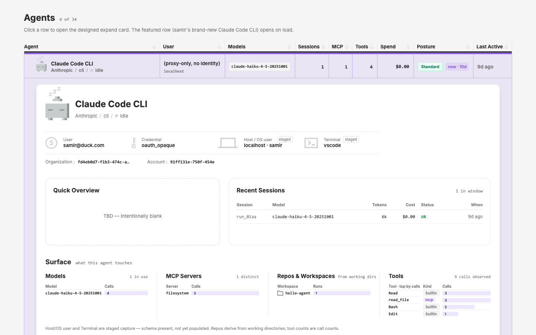536x335 pixels.
Task: Click the '$0.00' spend cell in the table row
Action: coord(402,67)
